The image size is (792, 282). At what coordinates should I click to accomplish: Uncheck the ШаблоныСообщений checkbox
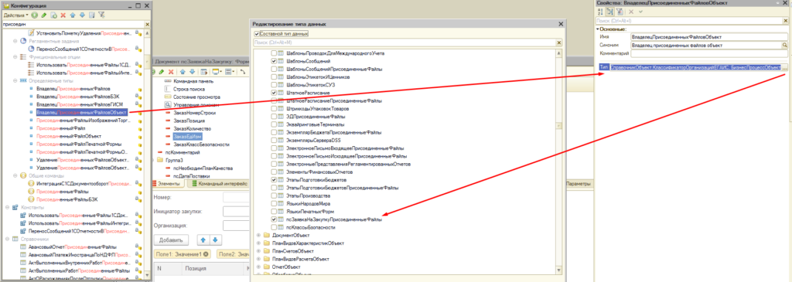(274, 61)
